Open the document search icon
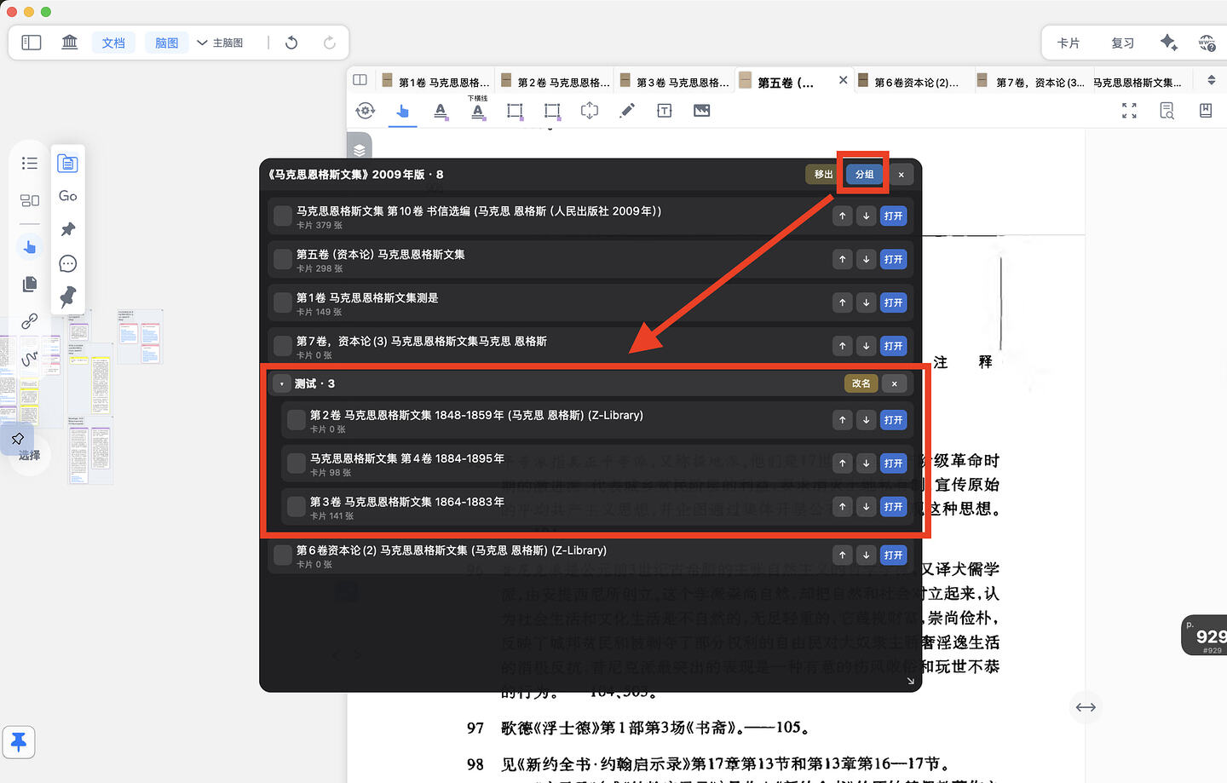The image size is (1227, 783). click(x=1167, y=111)
